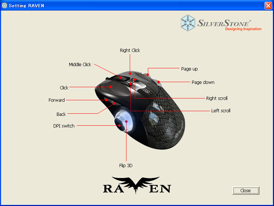Click the Back button marker dot on the mouse
Screen dimensions: 274x206
click(114, 103)
